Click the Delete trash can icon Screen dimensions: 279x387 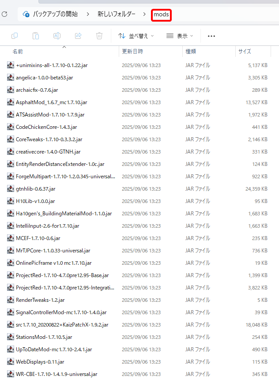tap(99, 36)
